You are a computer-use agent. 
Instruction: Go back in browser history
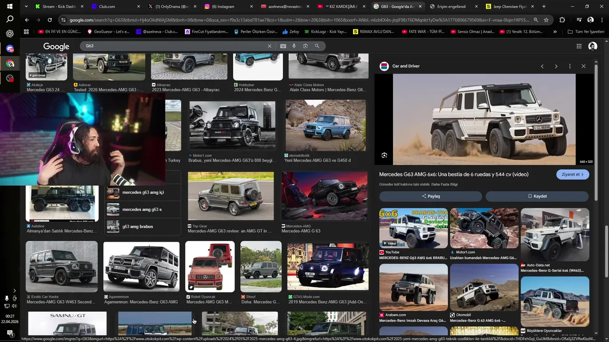point(27,20)
